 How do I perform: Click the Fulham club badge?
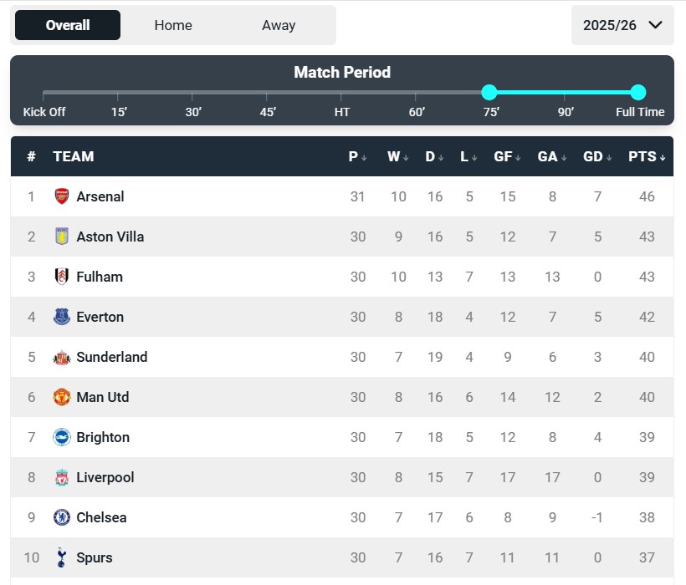coord(62,277)
